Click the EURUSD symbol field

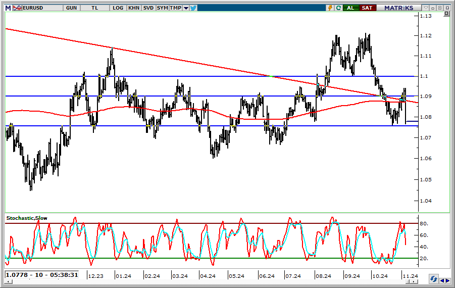(x=42, y=8)
